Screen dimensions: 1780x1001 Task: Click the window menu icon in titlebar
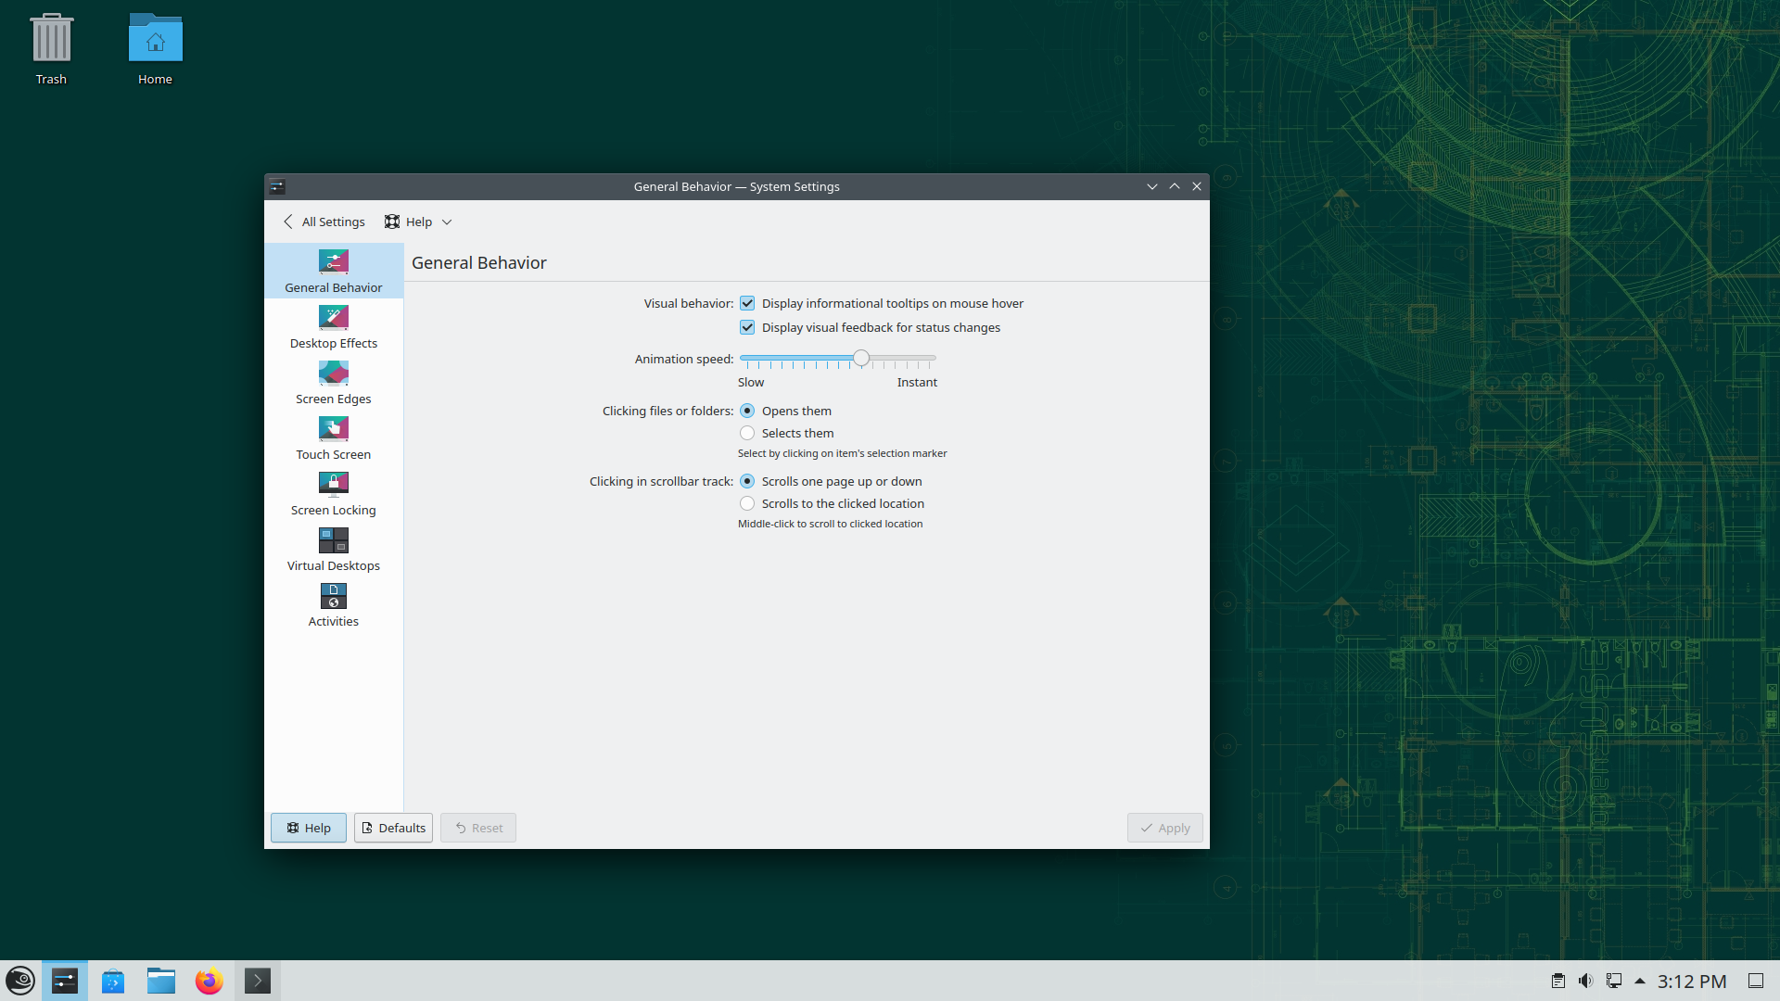[x=277, y=186]
